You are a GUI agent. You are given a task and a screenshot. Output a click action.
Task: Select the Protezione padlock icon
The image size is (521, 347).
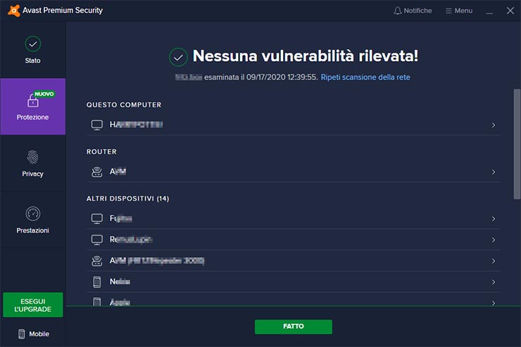coord(32,101)
